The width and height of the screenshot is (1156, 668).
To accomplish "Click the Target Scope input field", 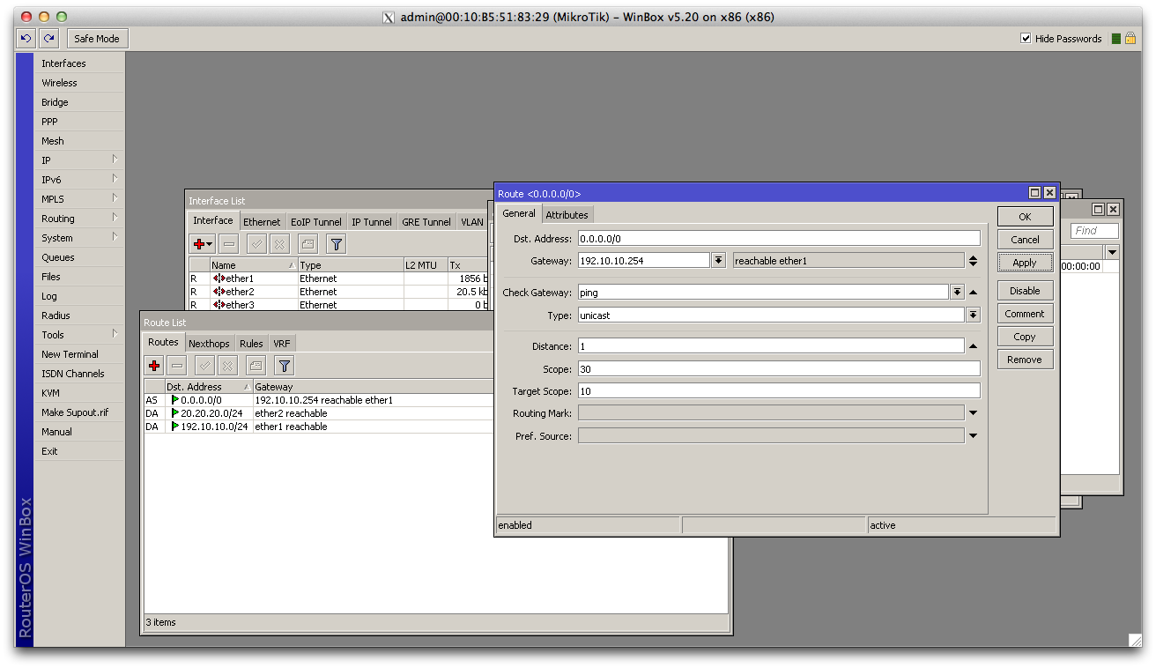I will 779,390.
